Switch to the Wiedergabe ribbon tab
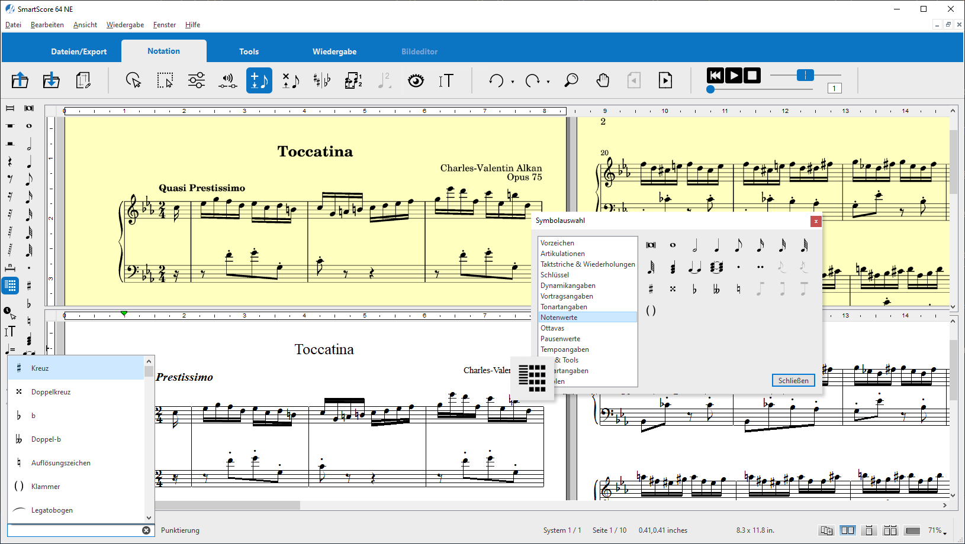Screen dimensions: 965x544 pos(334,51)
